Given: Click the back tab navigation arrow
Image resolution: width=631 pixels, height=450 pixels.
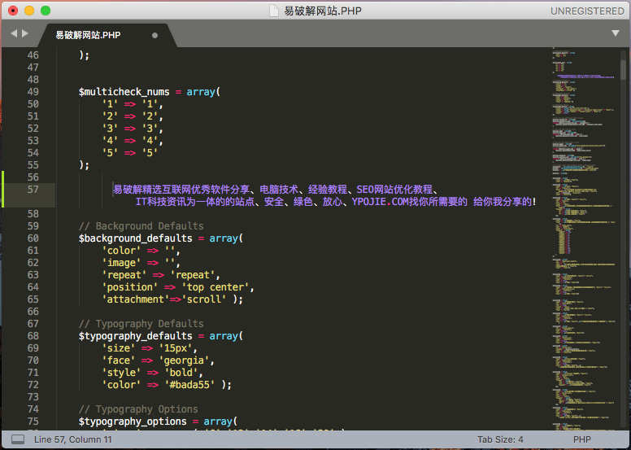Looking at the screenshot, I should click(x=14, y=34).
